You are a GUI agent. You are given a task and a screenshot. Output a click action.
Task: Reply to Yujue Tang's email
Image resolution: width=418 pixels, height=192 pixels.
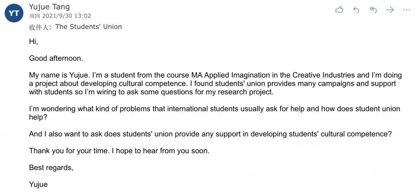pyautogui.click(x=356, y=10)
